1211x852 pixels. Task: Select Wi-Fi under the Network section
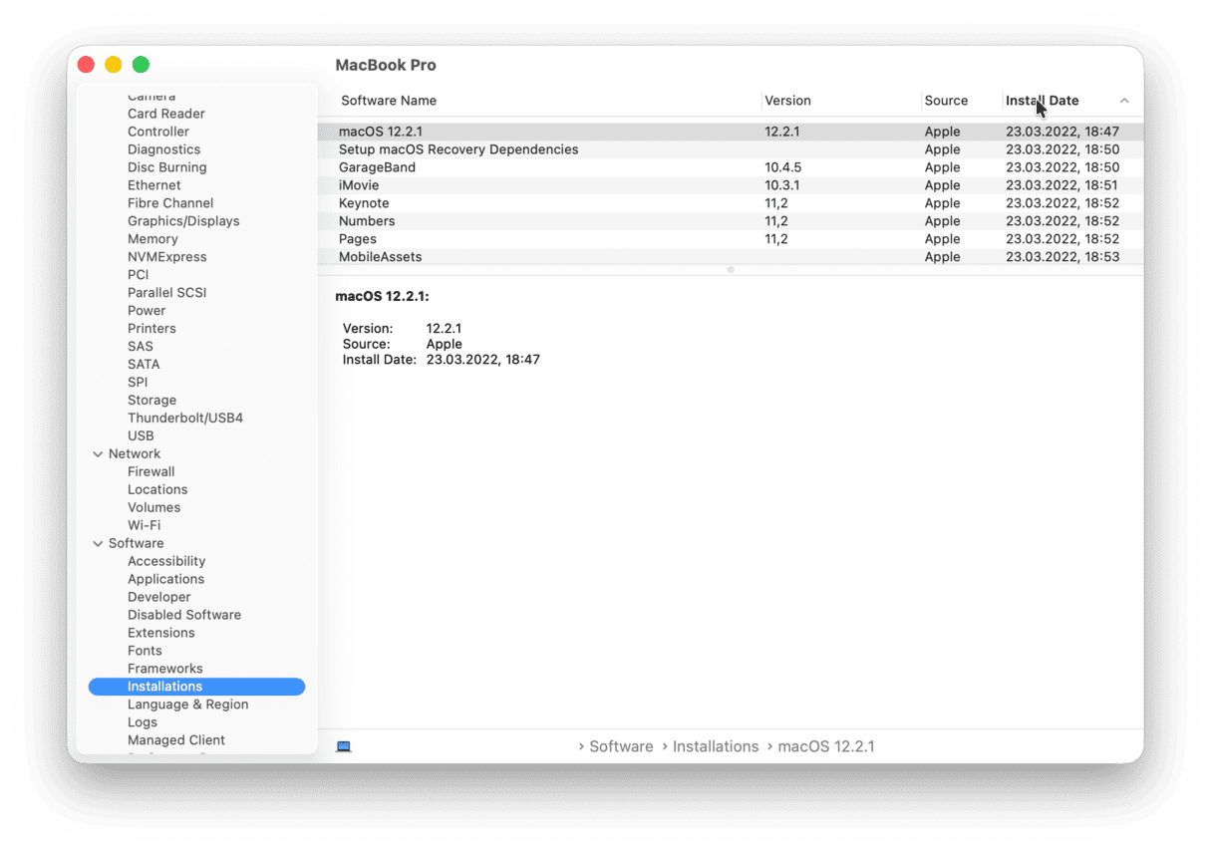[x=144, y=525]
